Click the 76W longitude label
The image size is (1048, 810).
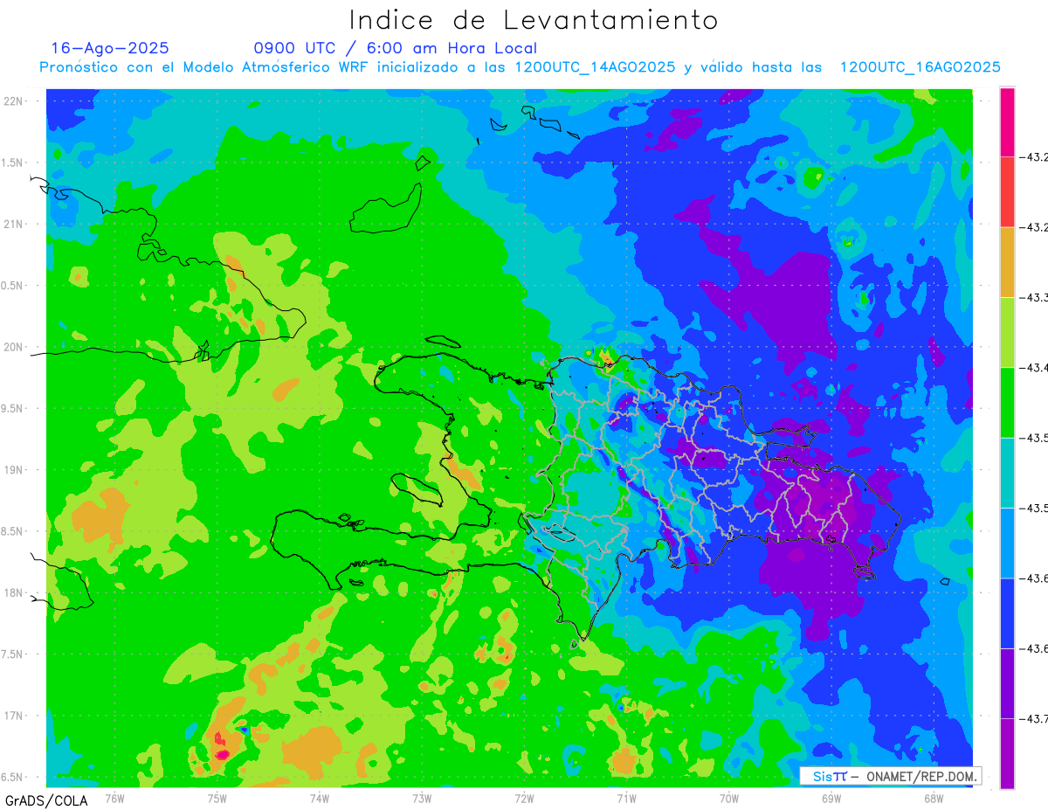coord(114,798)
